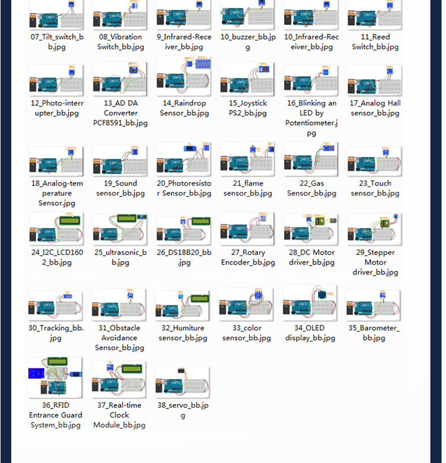This screenshot has width=446, height=463.
Task: Click the "15_Joystick PS2_bb.jpg" file name
Action: click(x=248, y=108)
